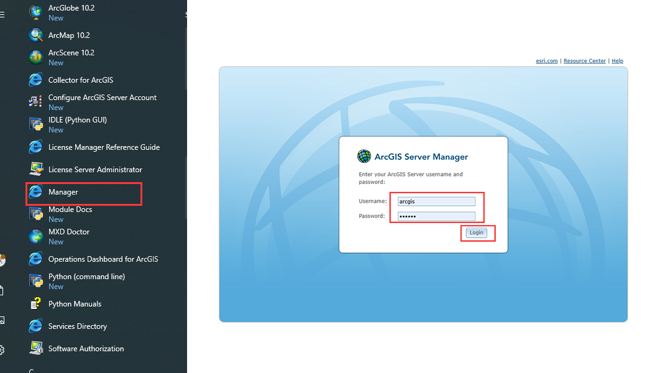Open MXD Doctor globe icon
The width and height of the screenshot is (647, 373).
[x=36, y=236]
